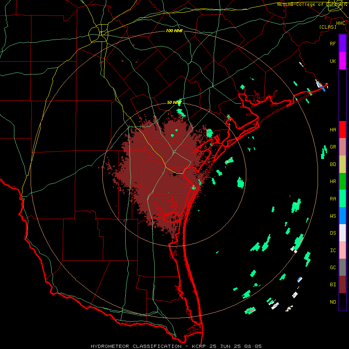
Task: Click the RA legend label
Action: [333, 199]
